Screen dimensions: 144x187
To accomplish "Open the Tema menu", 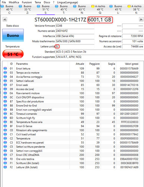I will pos(38,2).
